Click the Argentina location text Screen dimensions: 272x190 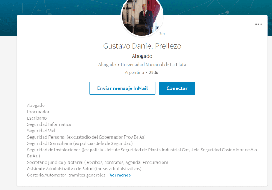coord(134,73)
